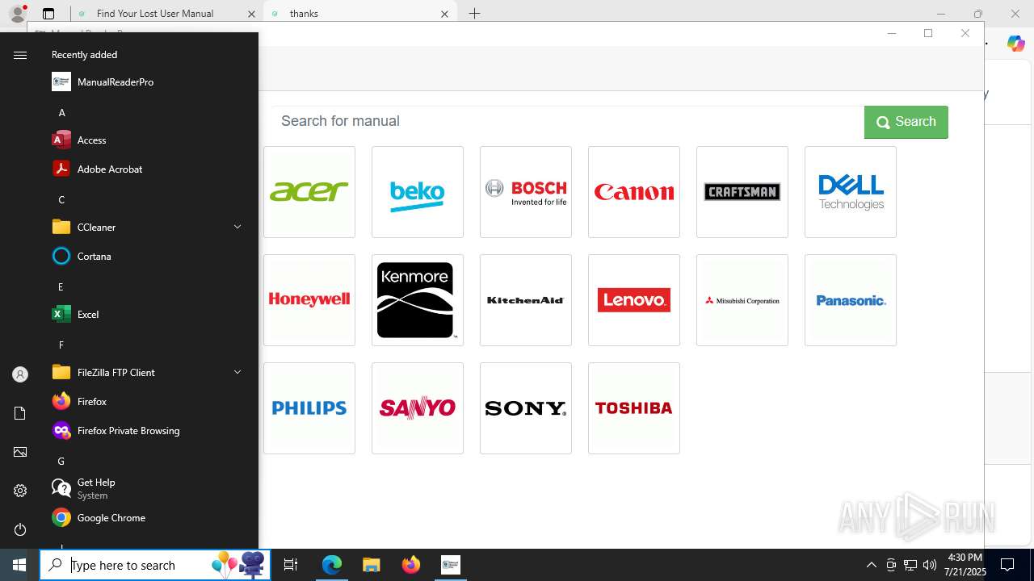
Task: Open Get Help system app
Action: (149, 489)
